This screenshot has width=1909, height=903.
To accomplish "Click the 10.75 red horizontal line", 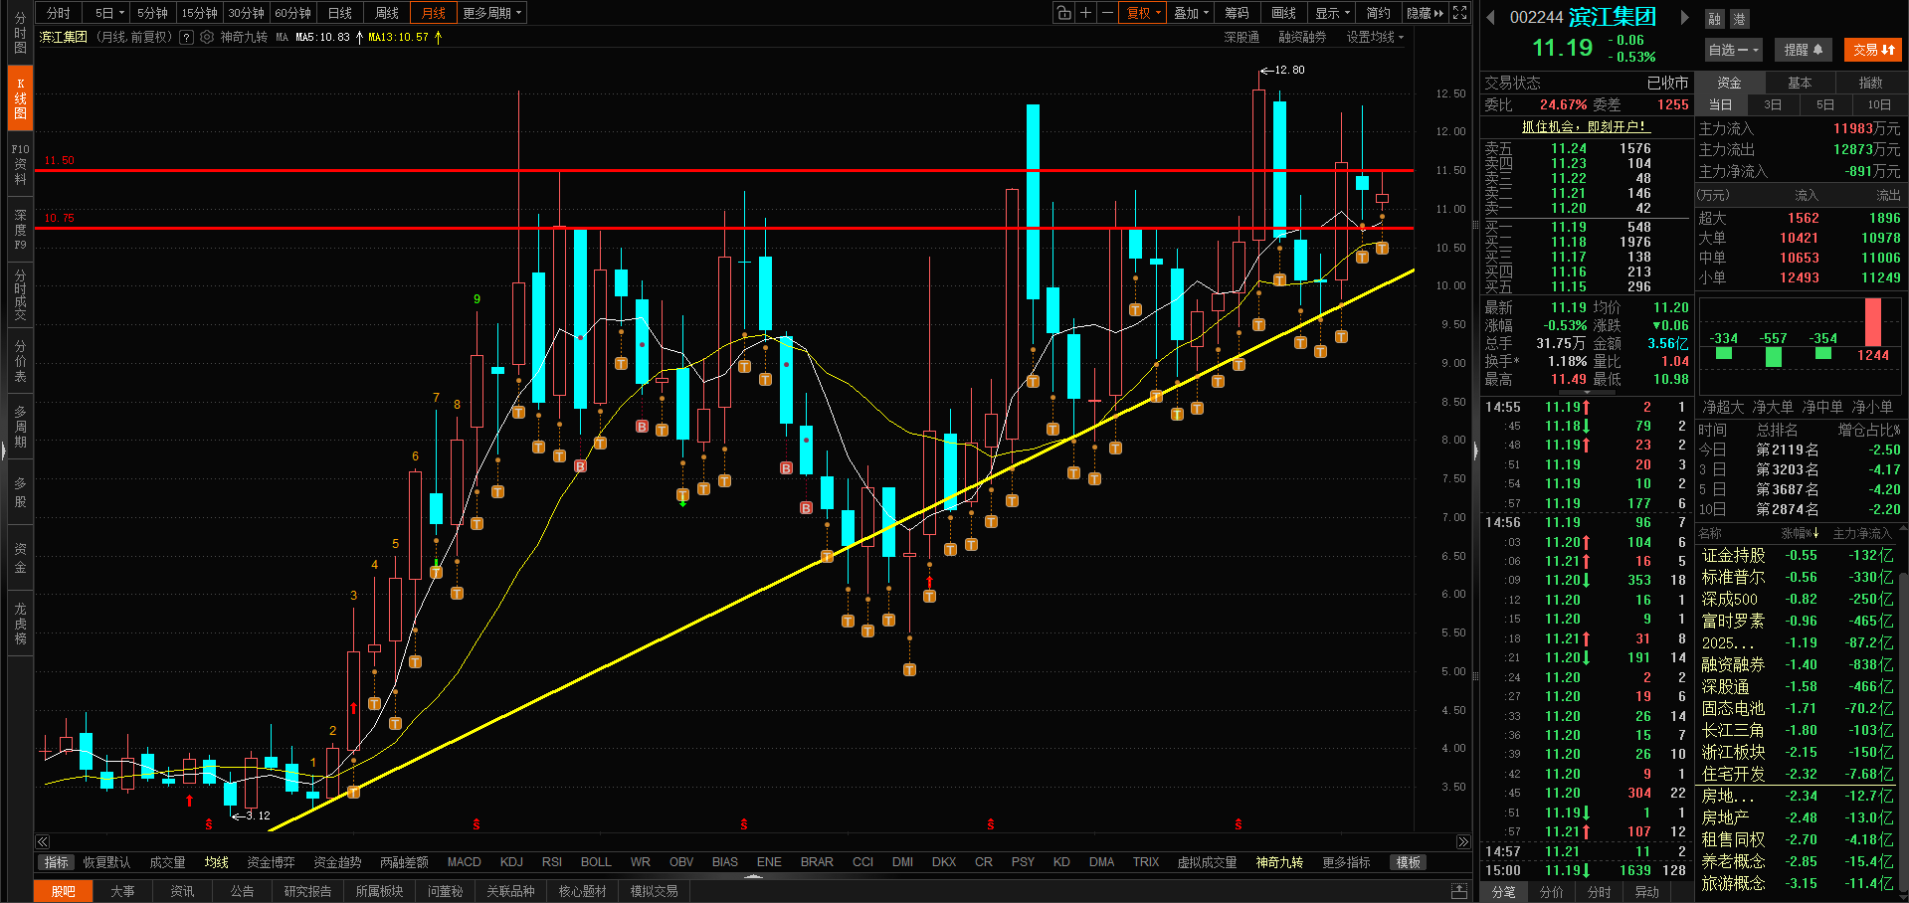I will (724, 229).
